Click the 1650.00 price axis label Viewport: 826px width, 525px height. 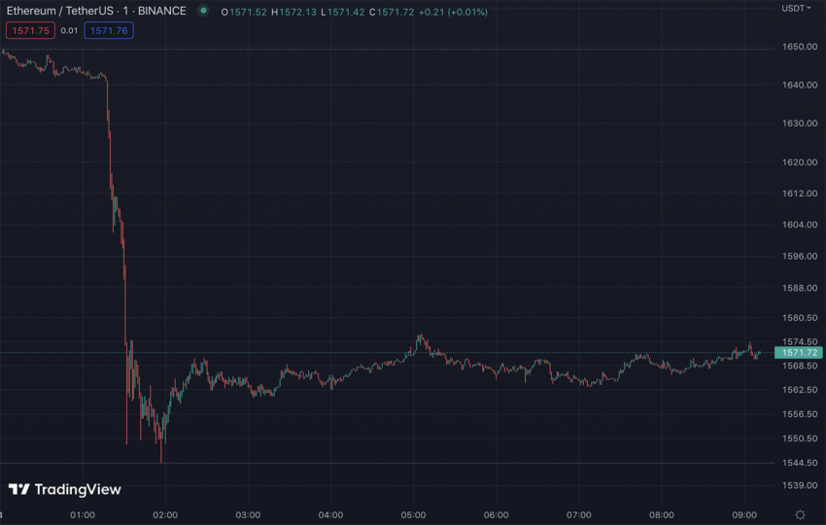click(x=800, y=47)
